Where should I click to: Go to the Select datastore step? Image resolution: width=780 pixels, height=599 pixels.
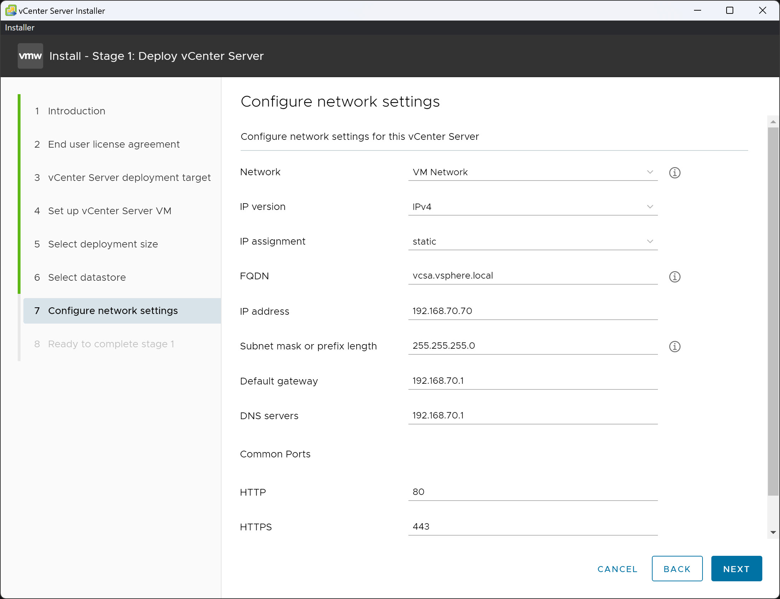(86, 277)
